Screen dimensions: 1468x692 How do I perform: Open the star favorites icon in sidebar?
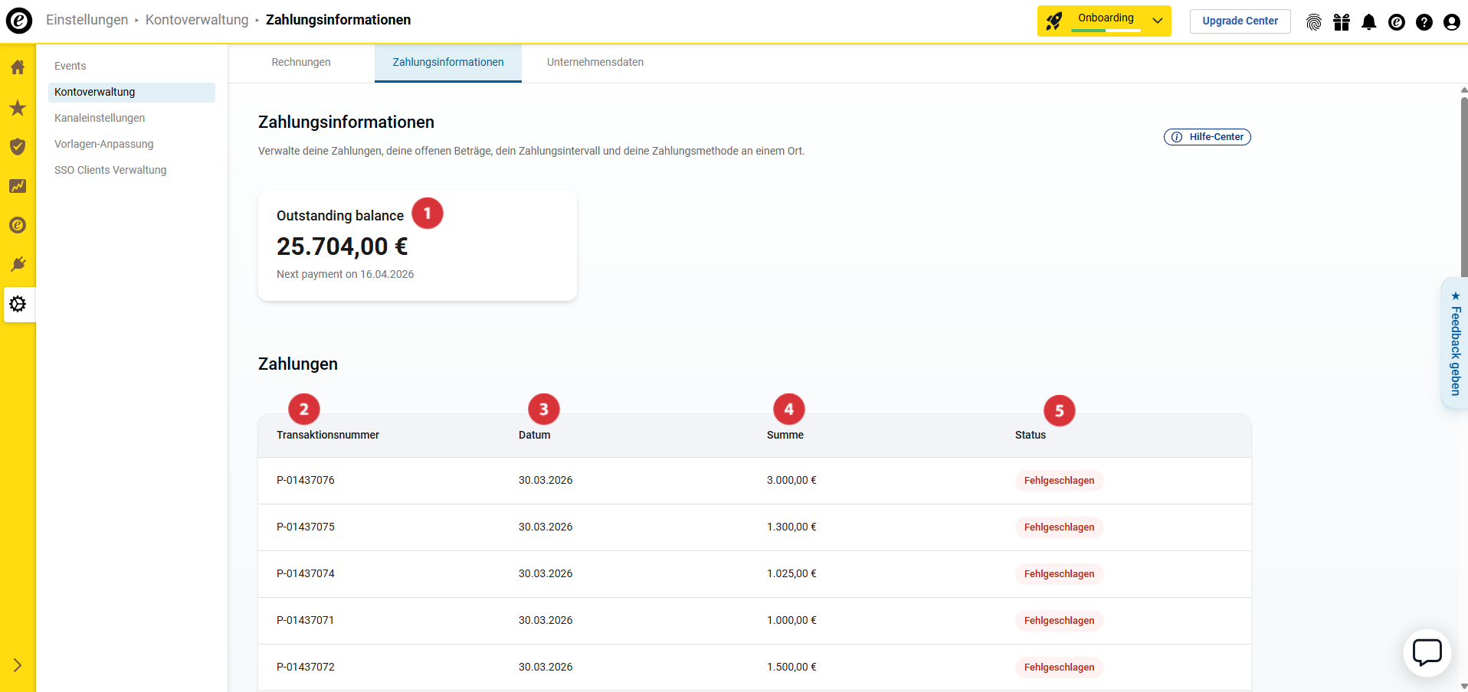(x=18, y=108)
